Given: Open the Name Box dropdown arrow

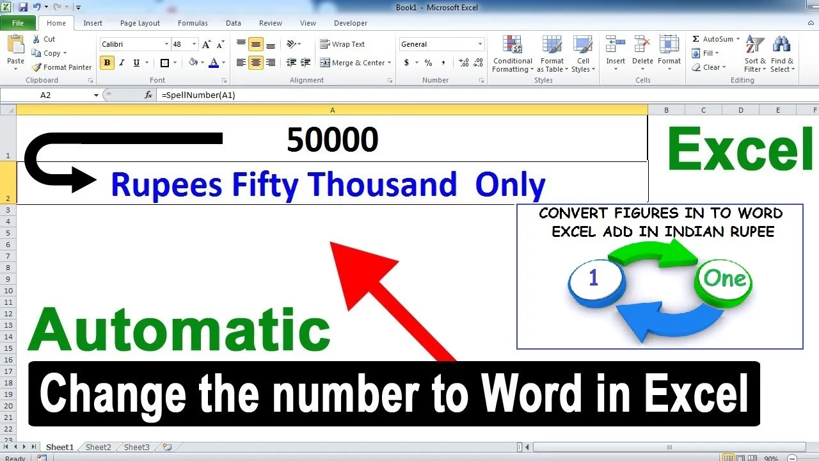Looking at the screenshot, I should (96, 95).
